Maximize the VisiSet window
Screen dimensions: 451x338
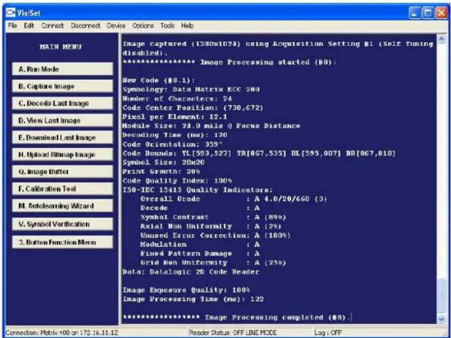coord(428,13)
